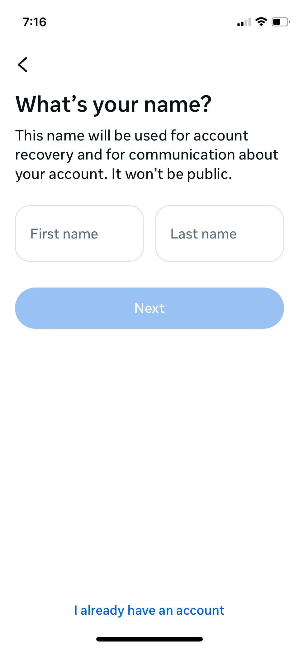Select the First name placeholder text
299x649 pixels.
(x=64, y=234)
